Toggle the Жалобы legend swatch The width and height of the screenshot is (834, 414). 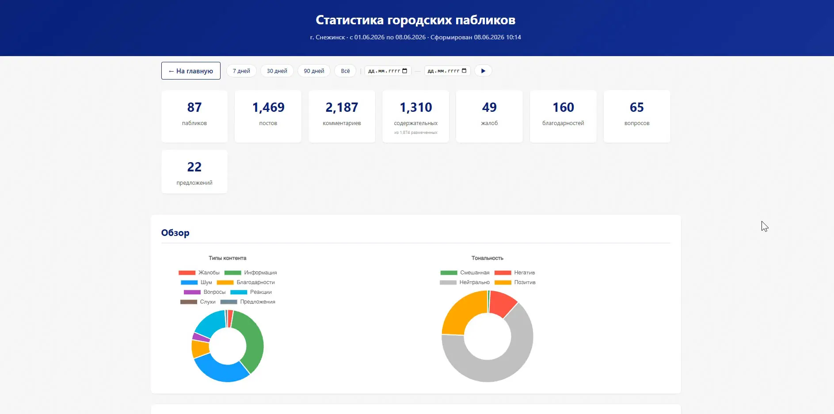tap(187, 273)
